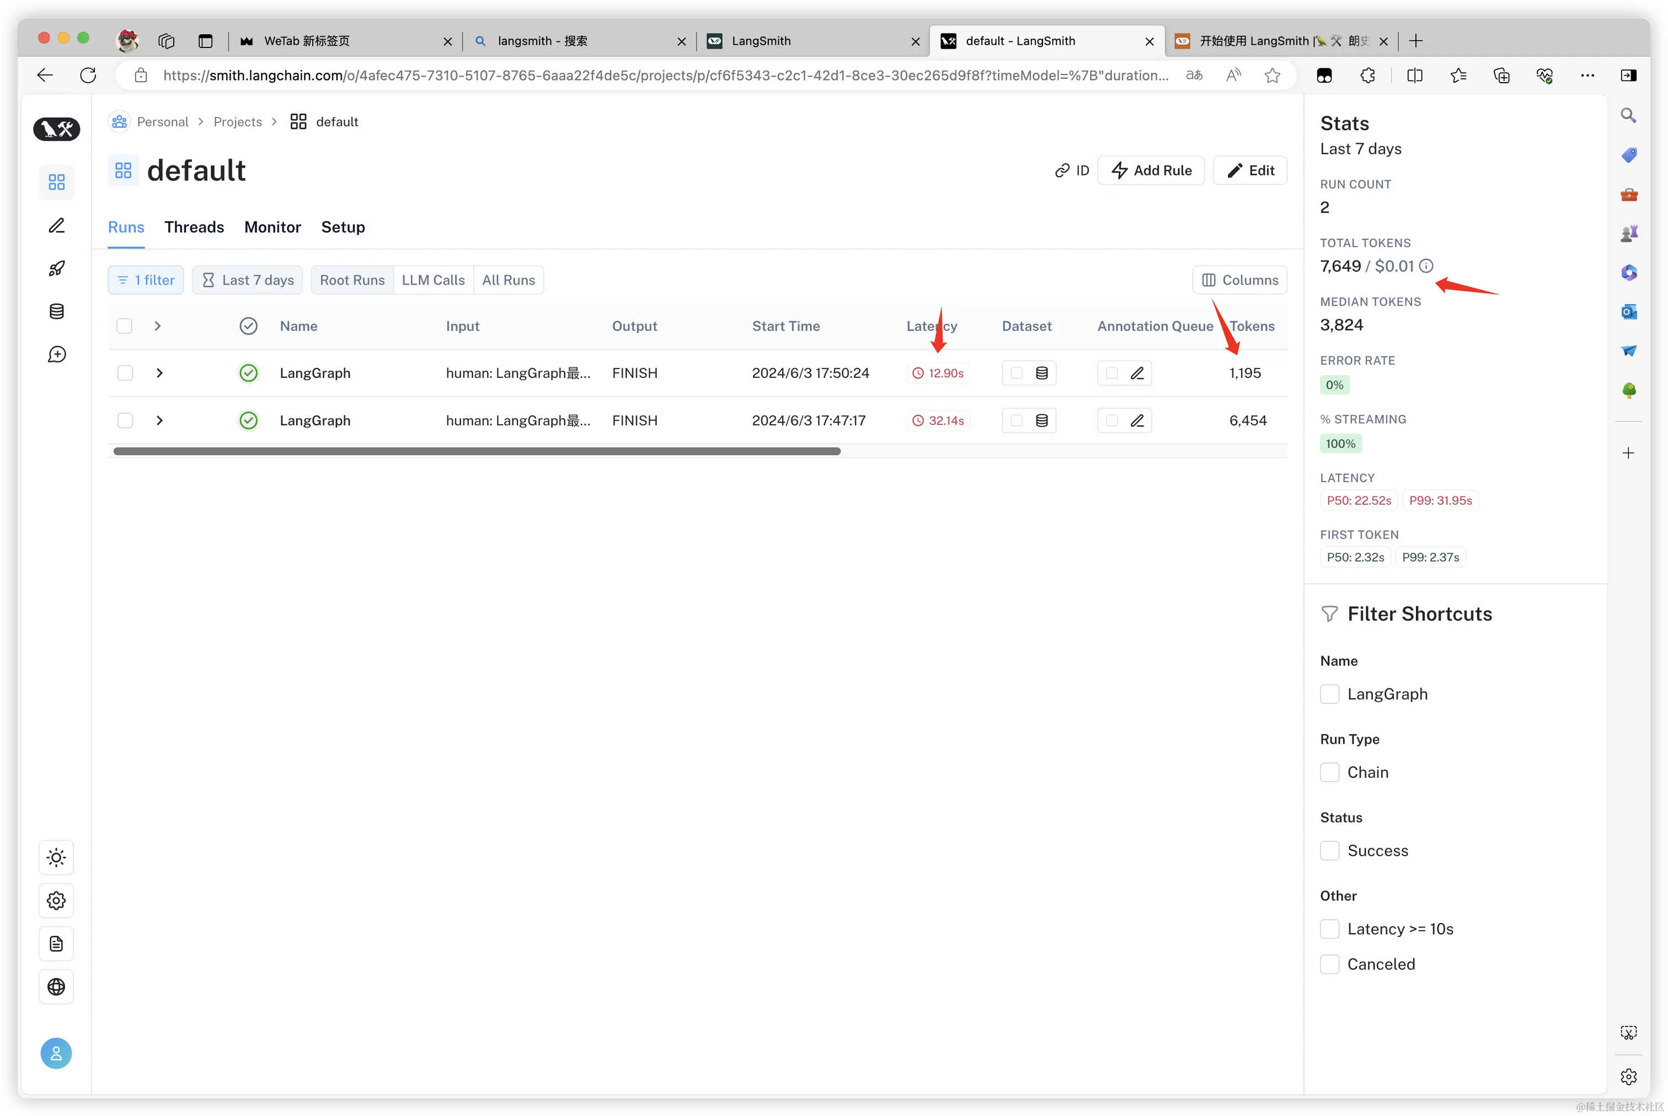This screenshot has height=1116, width=1668.
Task: Open the Last 7 days time dropdown
Action: coord(248,280)
